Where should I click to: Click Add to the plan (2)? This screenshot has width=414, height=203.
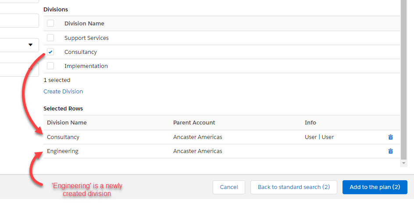[x=375, y=187]
